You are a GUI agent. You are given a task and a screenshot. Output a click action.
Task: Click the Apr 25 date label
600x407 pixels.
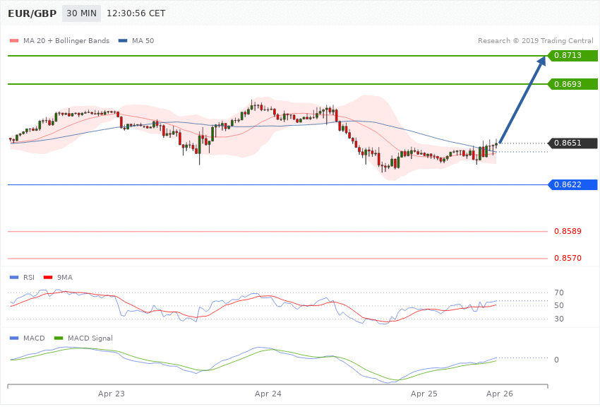pyautogui.click(x=424, y=394)
